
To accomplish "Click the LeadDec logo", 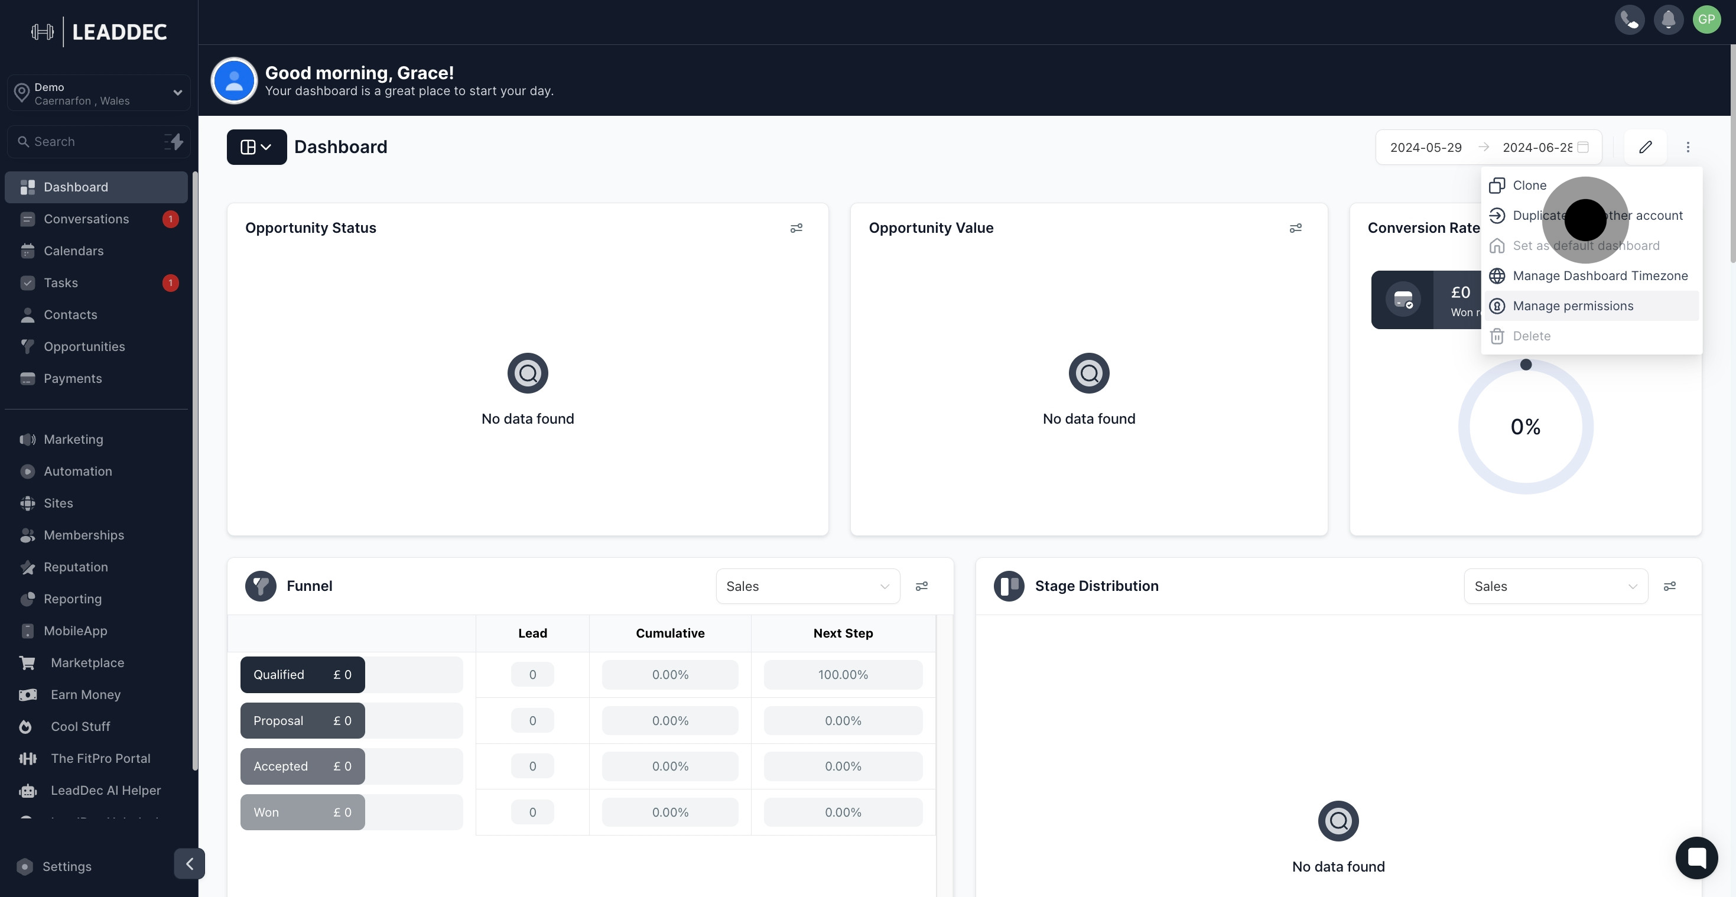I will 99,32.
